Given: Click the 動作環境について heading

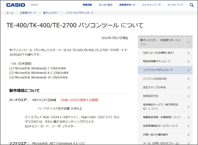Looking at the screenshot, I should pos(24,90).
